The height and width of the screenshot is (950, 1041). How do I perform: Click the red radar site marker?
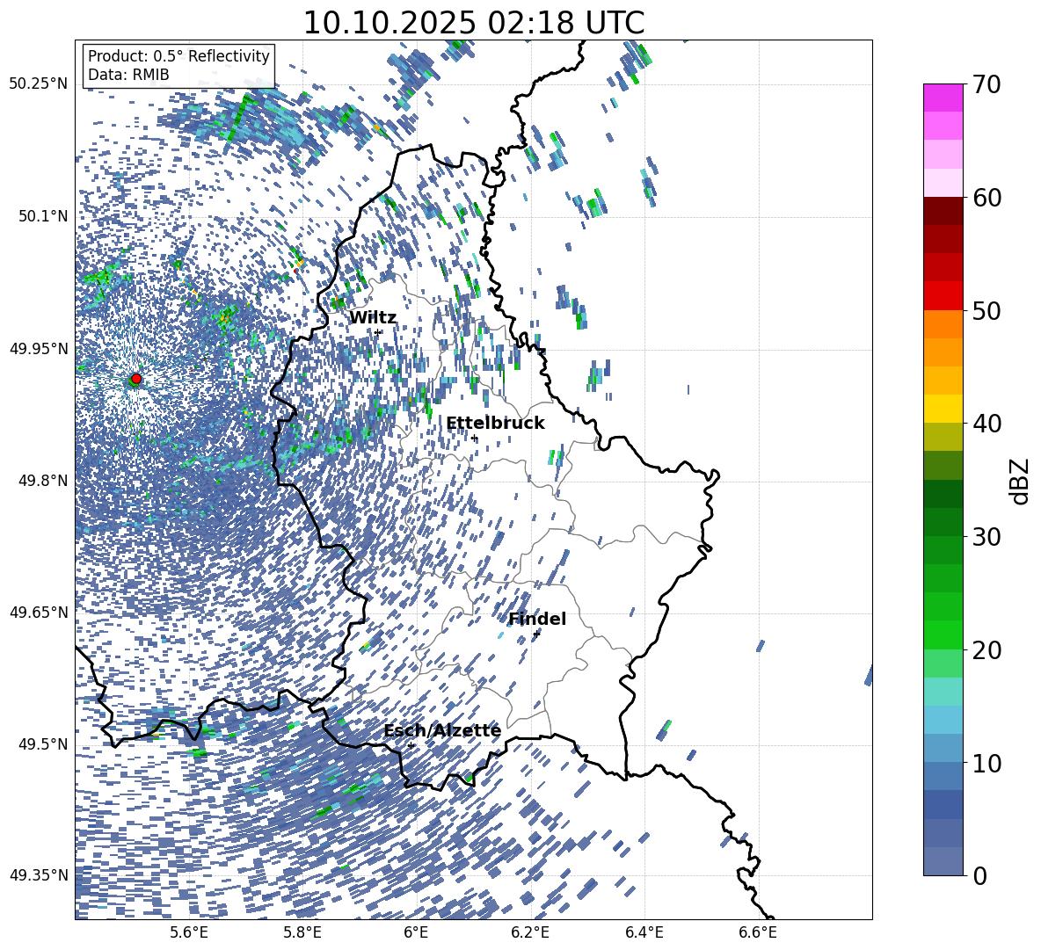click(136, 379)
